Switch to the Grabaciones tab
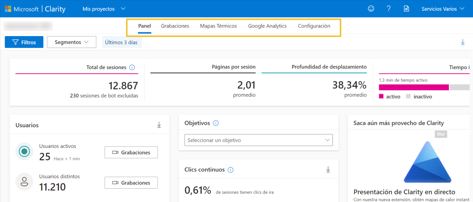 coord(175,26)
